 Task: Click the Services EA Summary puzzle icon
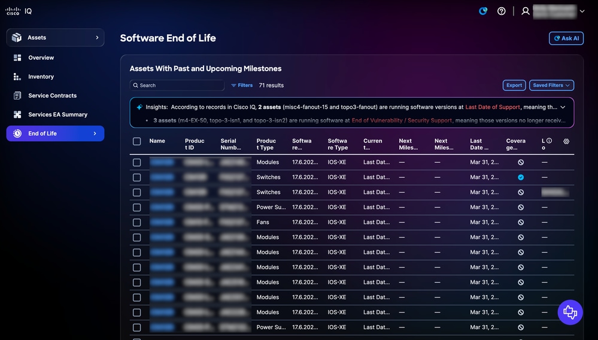click(17, 114)
